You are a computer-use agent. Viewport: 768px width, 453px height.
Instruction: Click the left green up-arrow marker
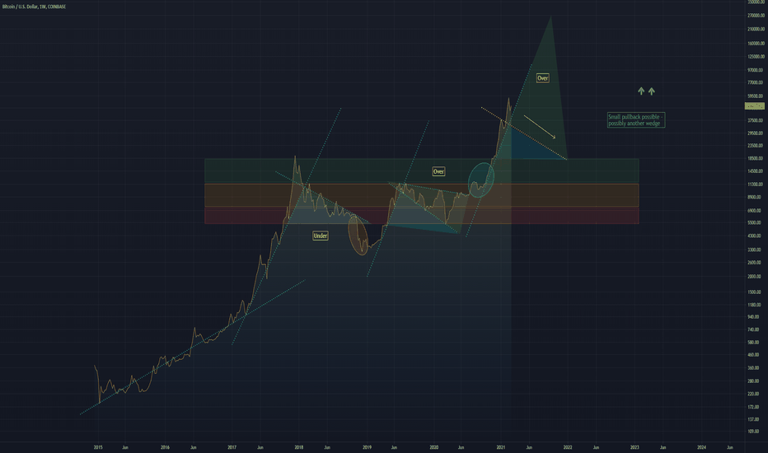coord(640,91)
